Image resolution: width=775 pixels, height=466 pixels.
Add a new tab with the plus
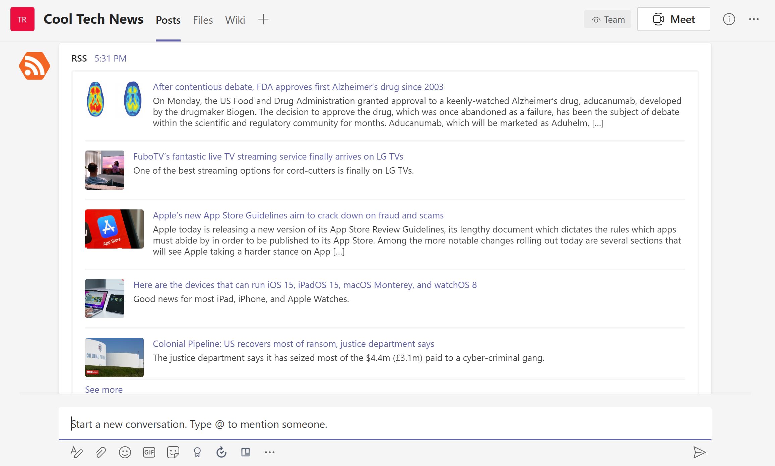pos(263,19)
